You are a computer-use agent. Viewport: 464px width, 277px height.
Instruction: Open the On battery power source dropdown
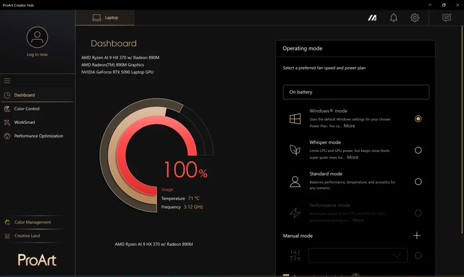tap(356, 92)
